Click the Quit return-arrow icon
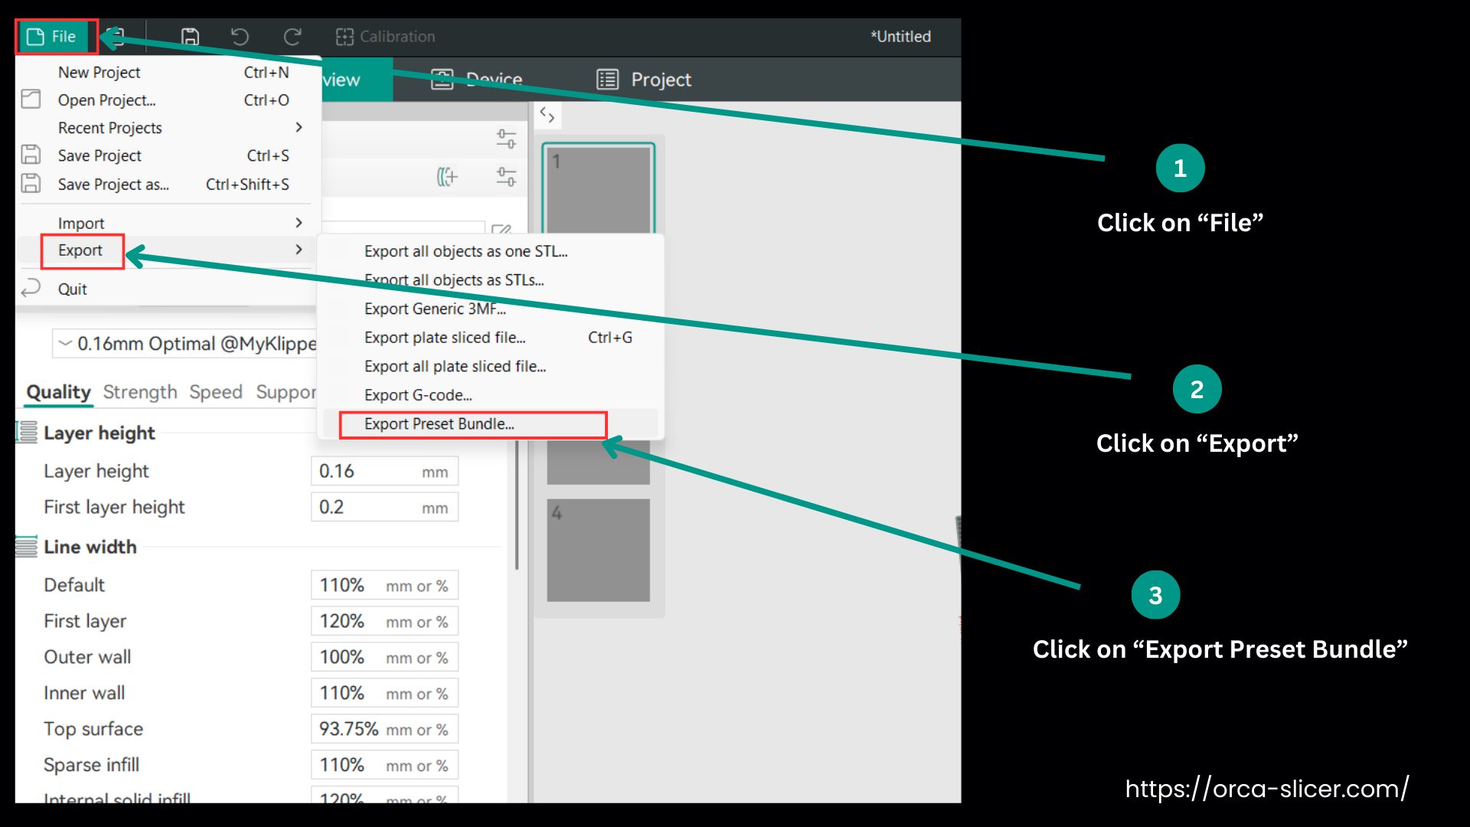 [31, 288]
